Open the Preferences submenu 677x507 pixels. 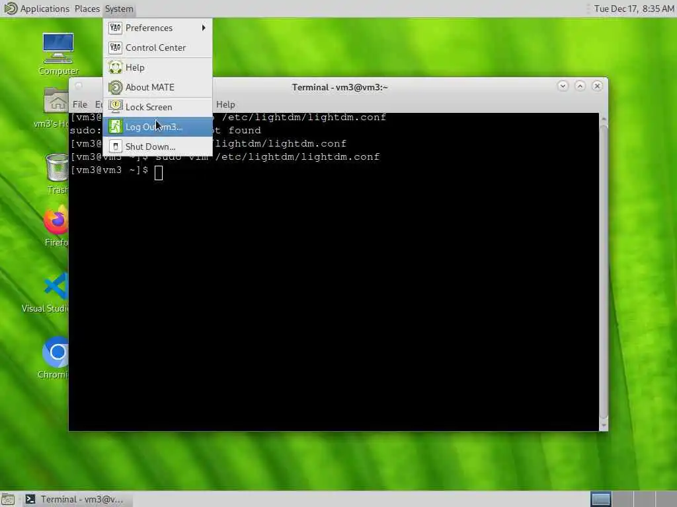[157, 28]
